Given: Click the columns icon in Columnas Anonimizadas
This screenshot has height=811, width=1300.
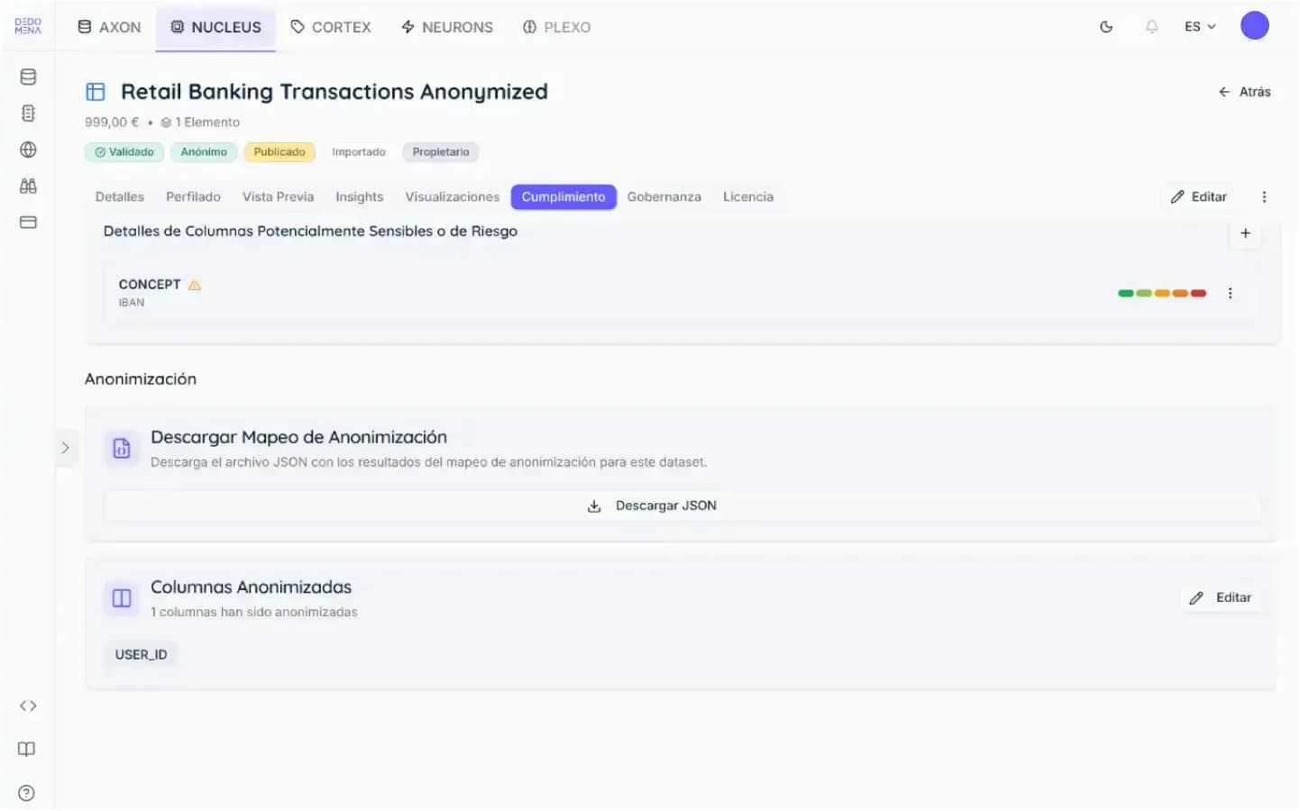Looking at the screenshot, I should coord(122,598).
